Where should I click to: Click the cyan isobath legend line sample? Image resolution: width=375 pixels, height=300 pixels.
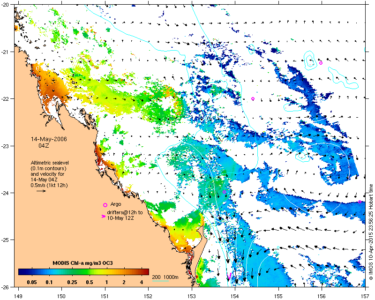click(x=160, y=281)
